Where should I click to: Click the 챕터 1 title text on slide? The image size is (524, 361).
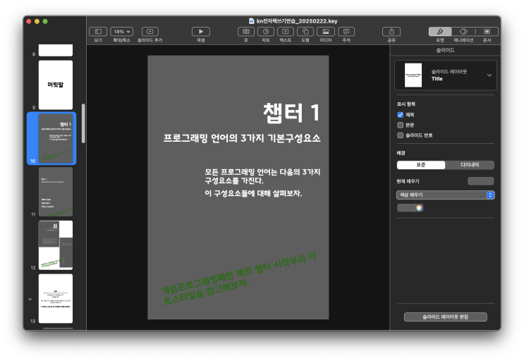(x=292, y=113)
